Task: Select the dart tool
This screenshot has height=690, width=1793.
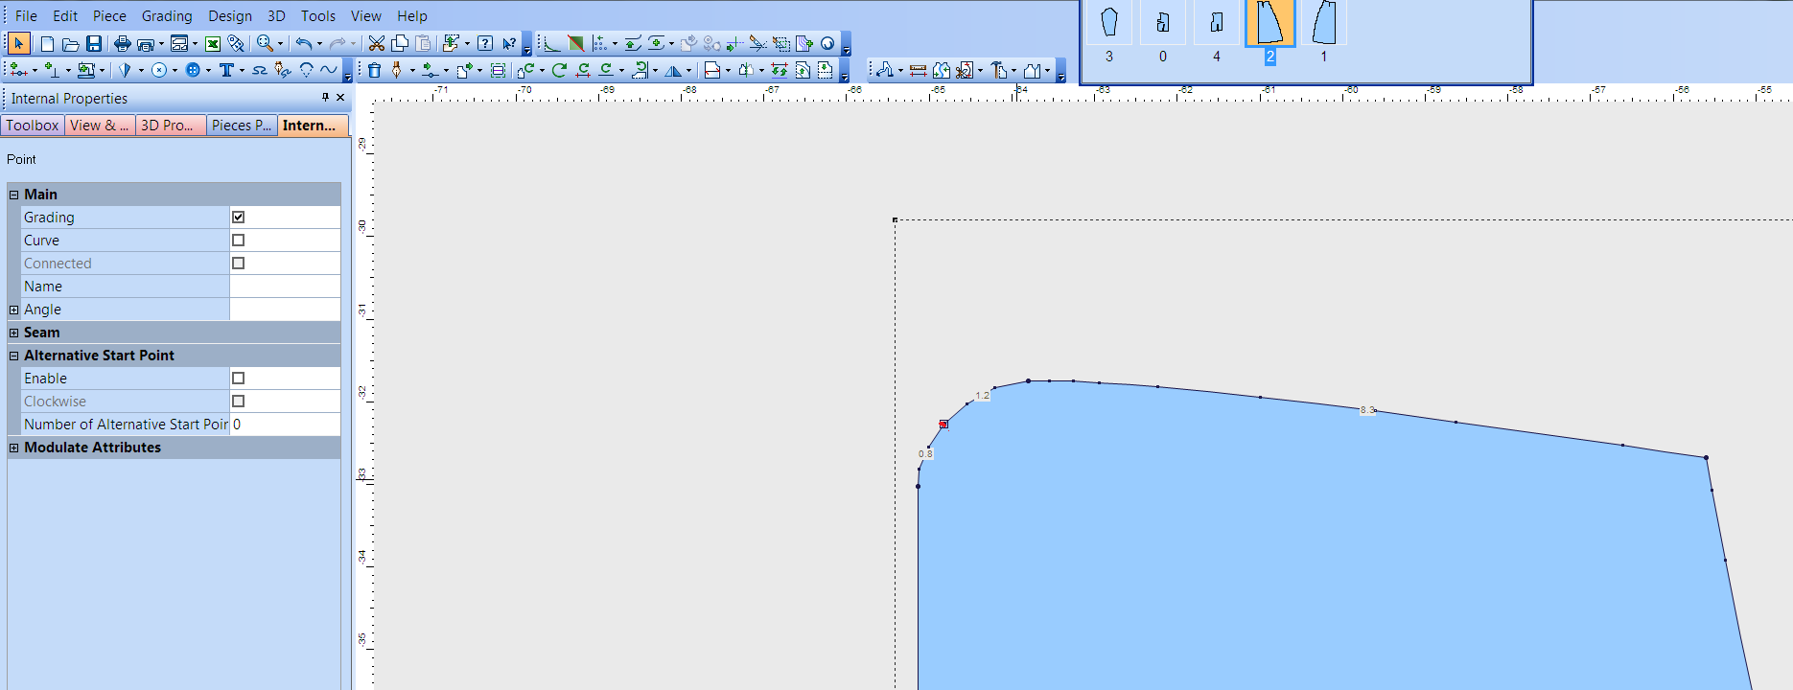Action: 125,70
